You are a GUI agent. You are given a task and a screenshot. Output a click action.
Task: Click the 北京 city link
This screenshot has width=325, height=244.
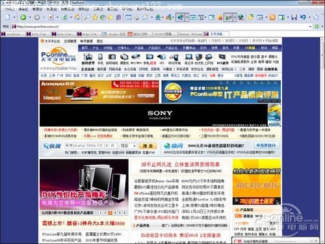[x=44, y=75]
